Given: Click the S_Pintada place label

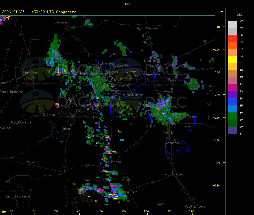Looking at the screenshot, I should pos(75,82).
